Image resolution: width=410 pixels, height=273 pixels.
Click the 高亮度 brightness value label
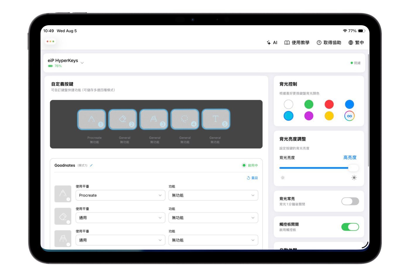pyautogui.click(x=350, y=157)
